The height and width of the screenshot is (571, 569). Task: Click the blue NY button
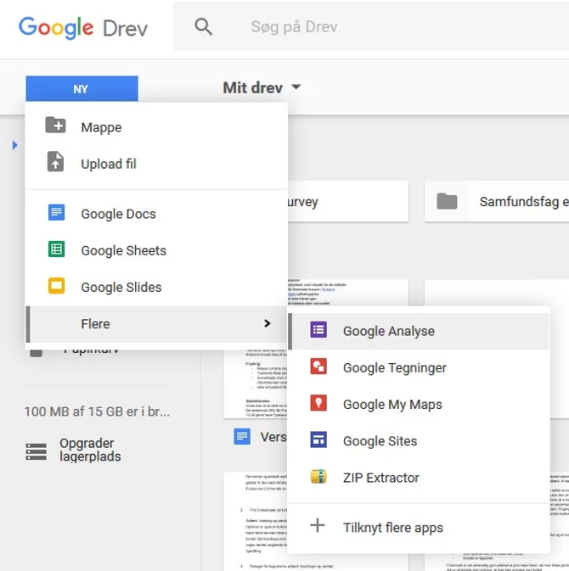82,89
